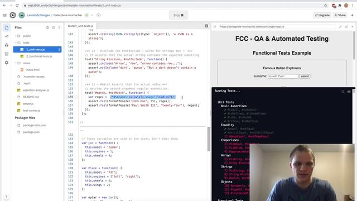Screen dimensions: 357x201
Task: Open the repl history icon
Action: [x=99, y=15]
